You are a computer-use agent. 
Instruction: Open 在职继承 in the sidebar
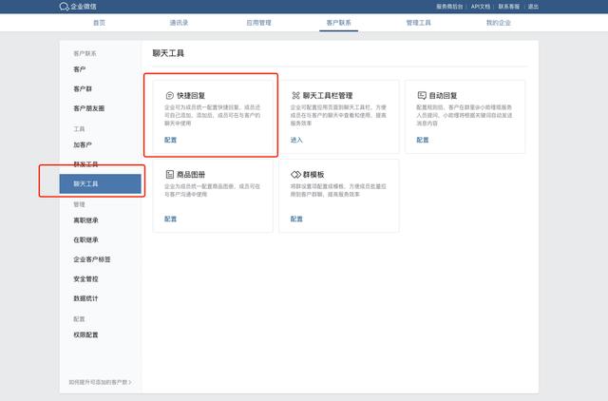(85, 239)
